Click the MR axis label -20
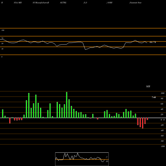This screenshot has width=166, height=166. (x=162, y=125)
